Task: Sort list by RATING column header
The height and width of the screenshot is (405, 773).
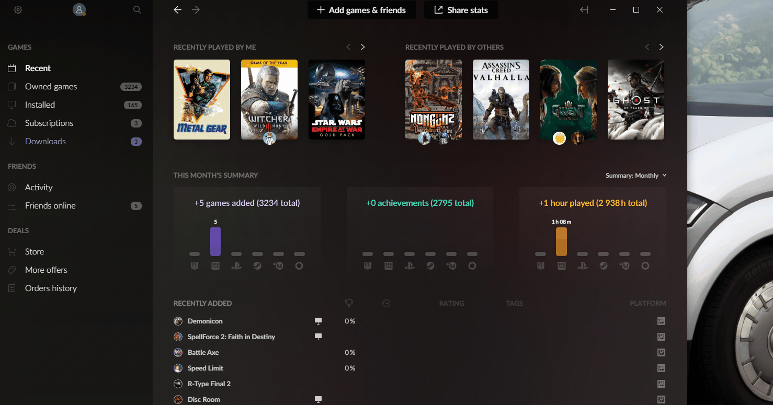Action: coord(452,303)
